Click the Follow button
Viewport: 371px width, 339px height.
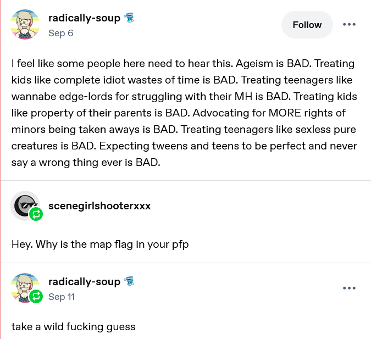click(307, 25)
